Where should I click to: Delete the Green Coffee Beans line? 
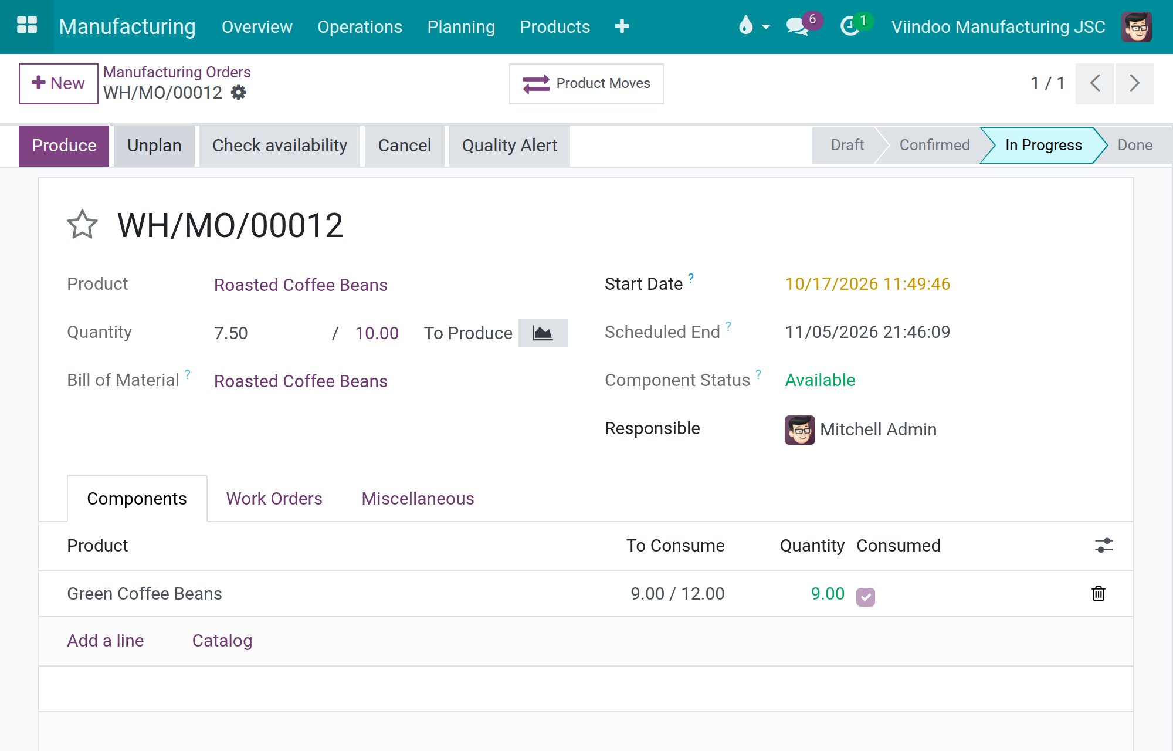pos(1099,594)
